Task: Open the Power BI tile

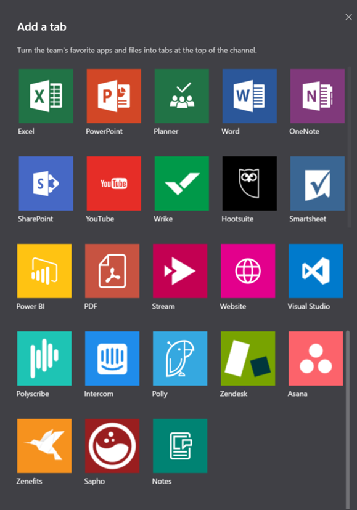Action: (x=44, y=271)
